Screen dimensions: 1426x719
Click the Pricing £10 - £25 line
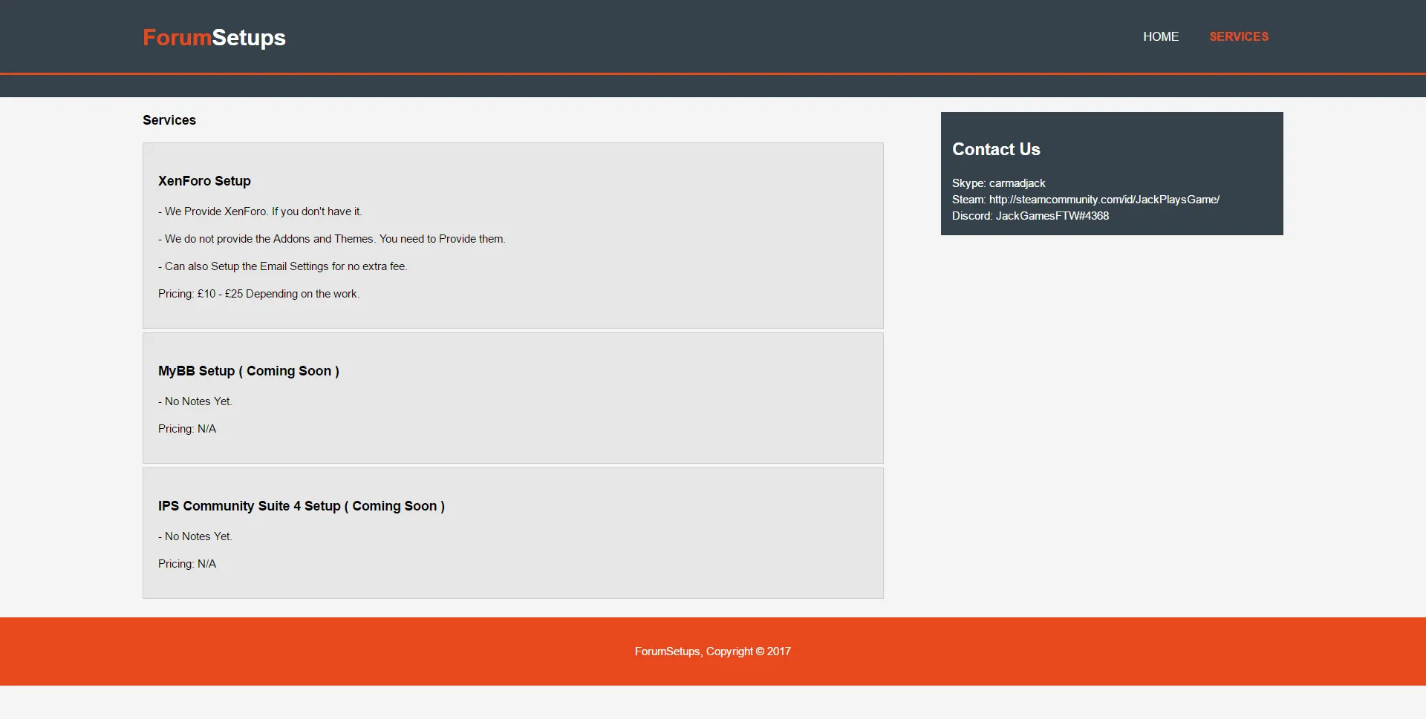(258, 294)
